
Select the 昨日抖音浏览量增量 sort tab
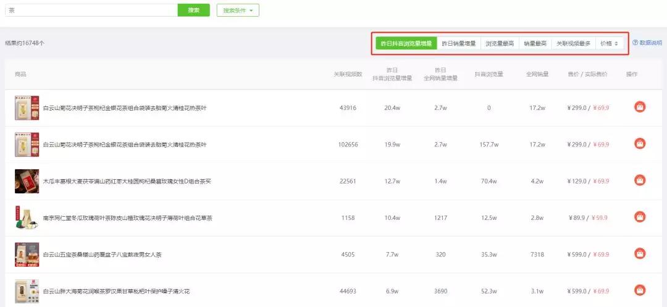[x=406, y=43]
